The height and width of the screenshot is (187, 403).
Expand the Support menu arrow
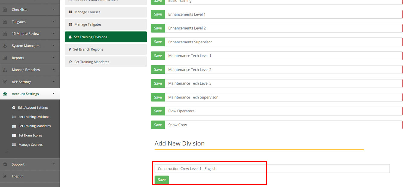[54, 164]
